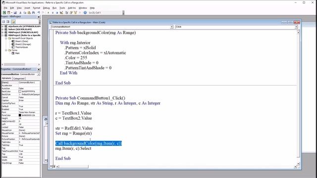Viewport: 317px width, 178px height.
Task: Click the code window vertical scrollbar
Action: pos(298,98)
